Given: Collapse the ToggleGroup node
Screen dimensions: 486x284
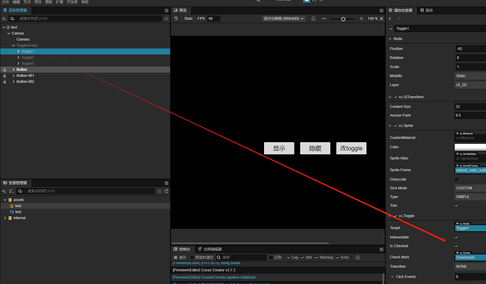Looking at the screenshot, I should [x=13, y=45].
